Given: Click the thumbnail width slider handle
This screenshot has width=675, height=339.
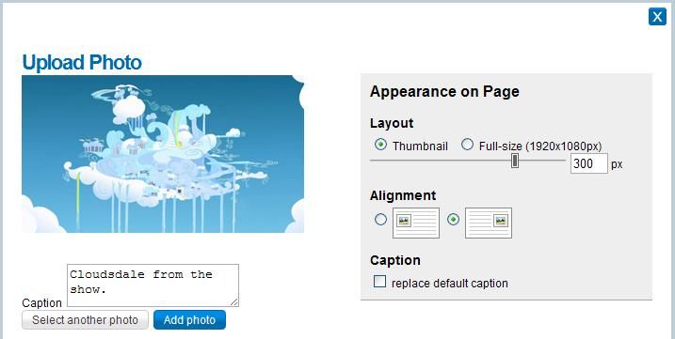Looking at the screenshot, I should pyautogui.click(x=515, y=161).
